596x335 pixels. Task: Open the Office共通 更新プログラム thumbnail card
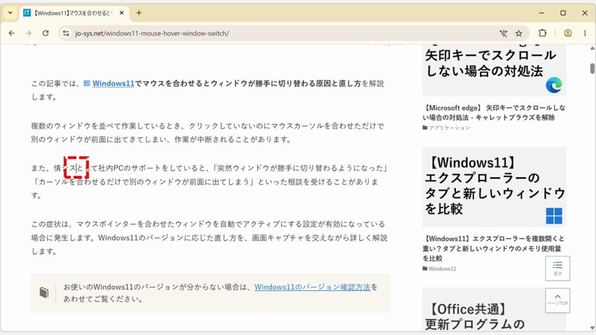[x=494, y=309]
